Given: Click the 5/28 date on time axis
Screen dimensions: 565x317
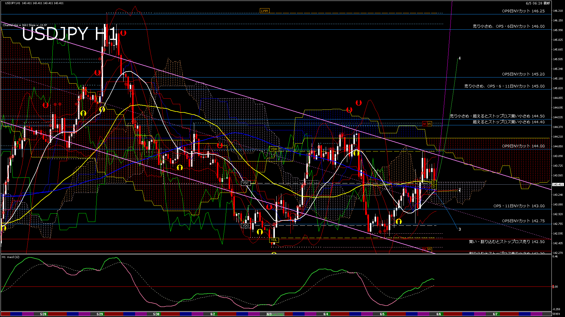Looking at the screenshot, I should [x=43, y=314].
